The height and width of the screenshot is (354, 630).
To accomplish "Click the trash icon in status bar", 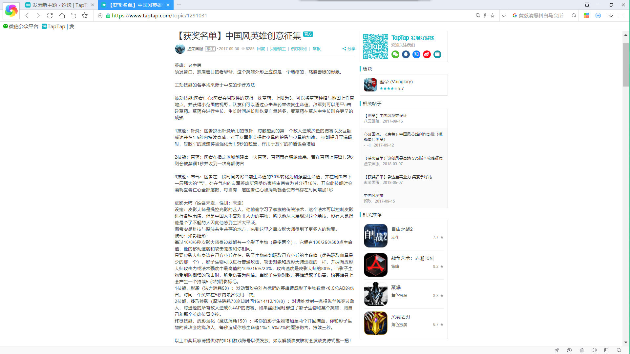I will tap(582, 350).
